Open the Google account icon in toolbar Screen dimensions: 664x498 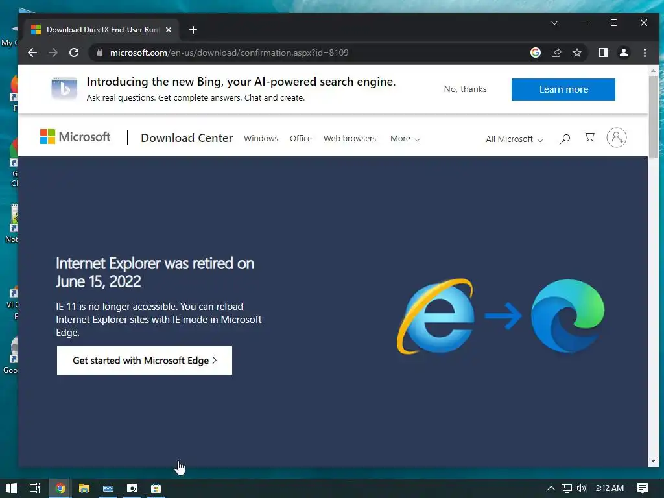[x=535, y=53]
